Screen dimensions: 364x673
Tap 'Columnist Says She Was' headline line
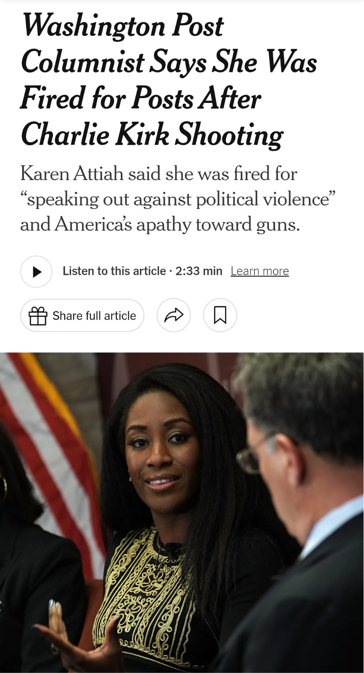click(169, 63)
